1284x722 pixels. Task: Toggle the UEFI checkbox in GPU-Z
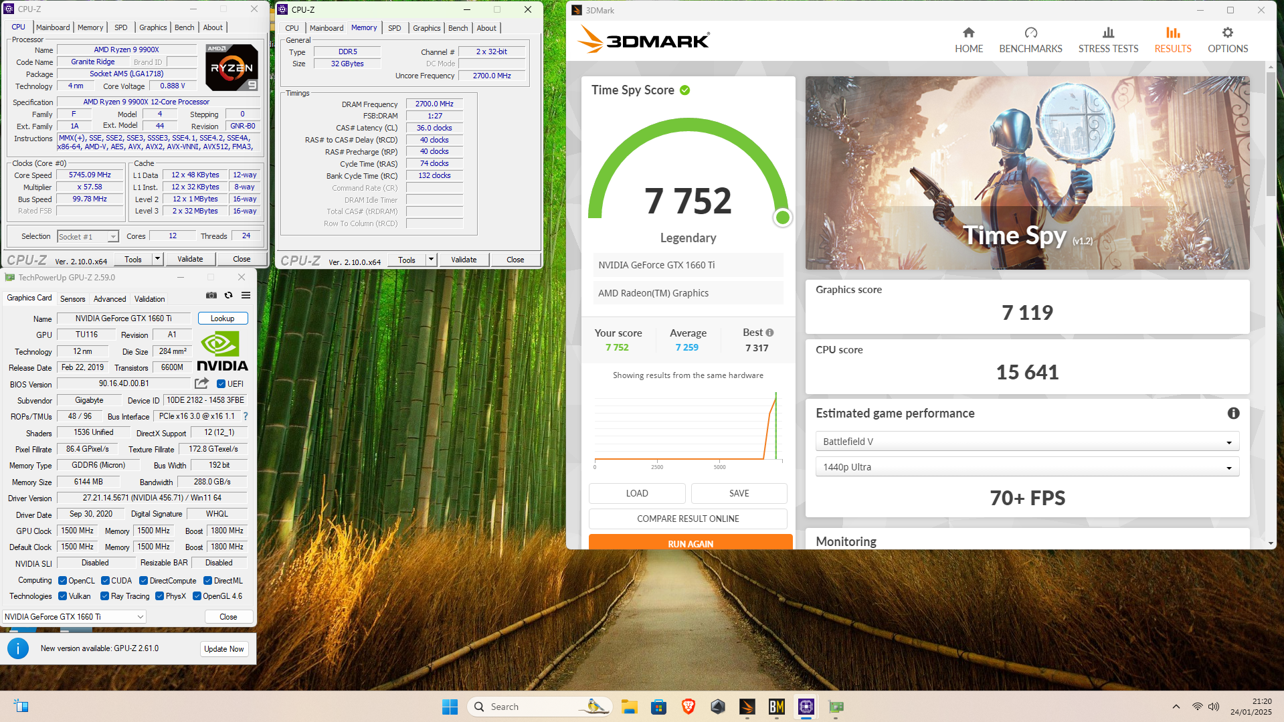point(221,384)
